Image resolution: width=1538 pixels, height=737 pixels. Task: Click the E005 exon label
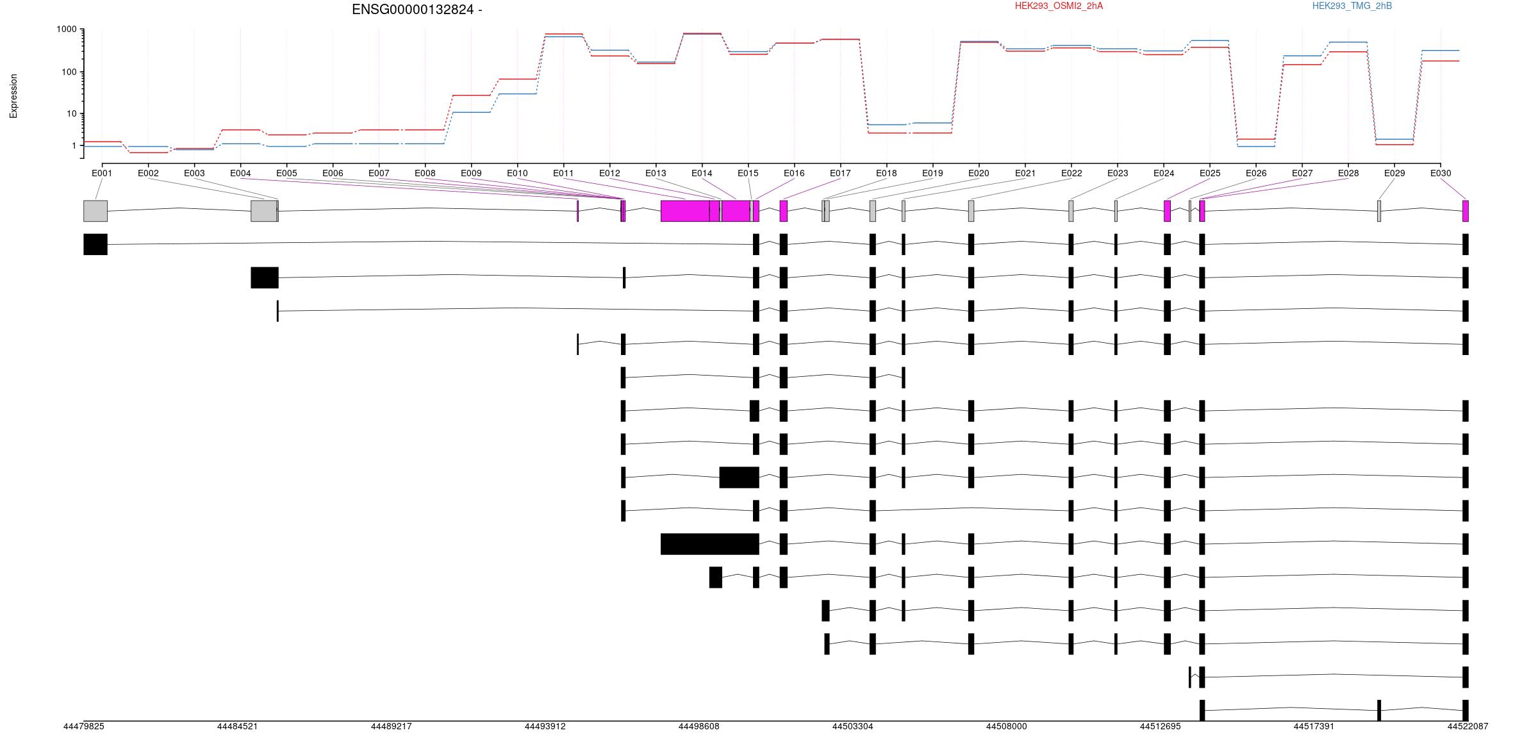286,173
